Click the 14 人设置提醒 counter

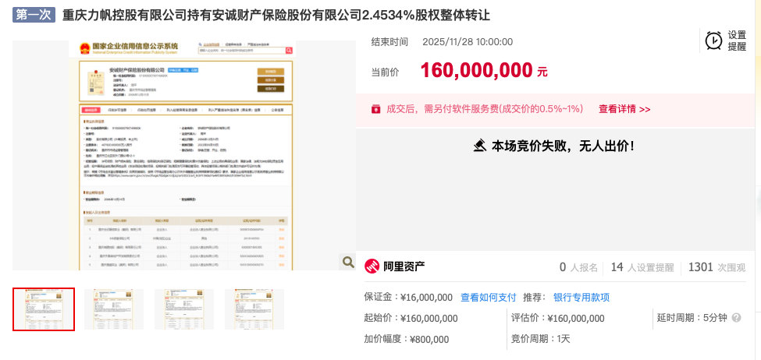tap(642, 267)
